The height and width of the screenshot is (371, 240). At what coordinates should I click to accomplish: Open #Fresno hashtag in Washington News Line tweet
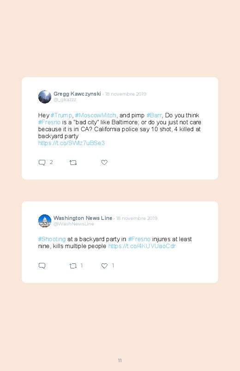(x=139, y=239)
